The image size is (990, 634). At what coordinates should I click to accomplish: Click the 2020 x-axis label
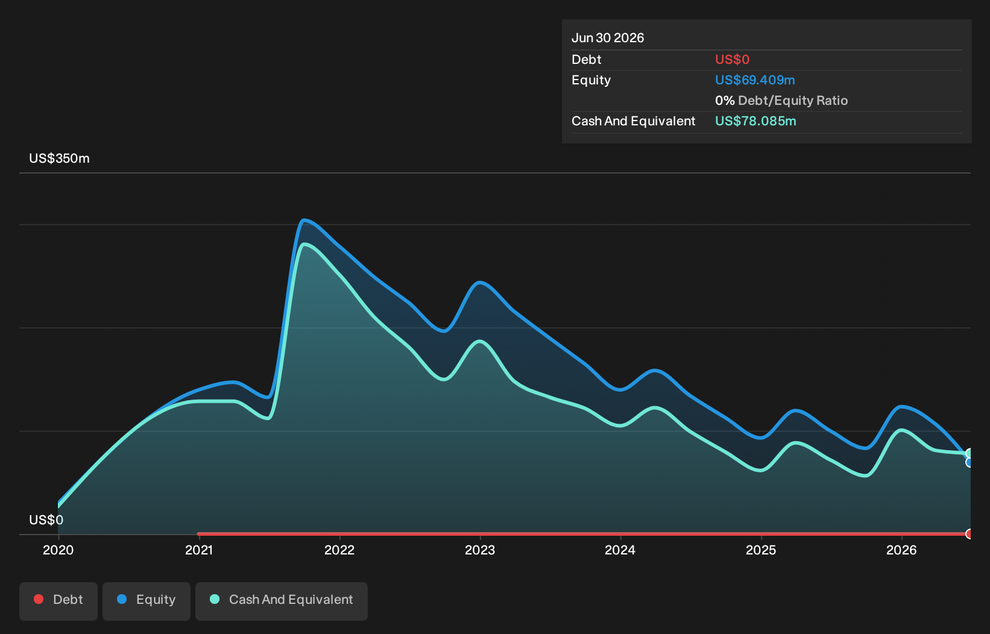pos(58,550)
